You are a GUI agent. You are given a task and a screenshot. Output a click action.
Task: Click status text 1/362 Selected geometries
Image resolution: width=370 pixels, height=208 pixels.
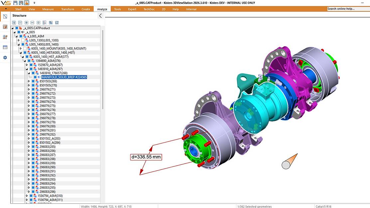pyautogui.click(x=254, y=206)
